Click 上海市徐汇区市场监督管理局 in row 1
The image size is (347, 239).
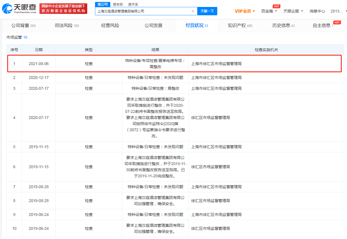tap(216, 64)
